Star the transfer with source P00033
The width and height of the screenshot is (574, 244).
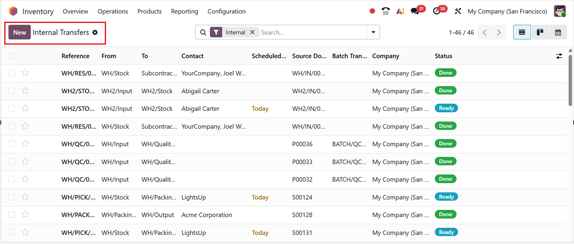[x=25, y=162]
